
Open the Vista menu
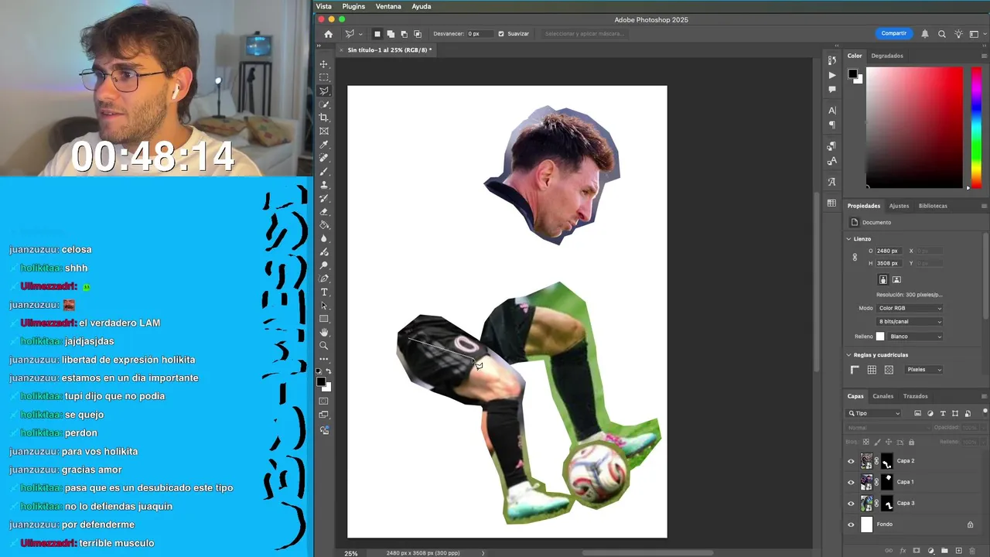(324, 6)
